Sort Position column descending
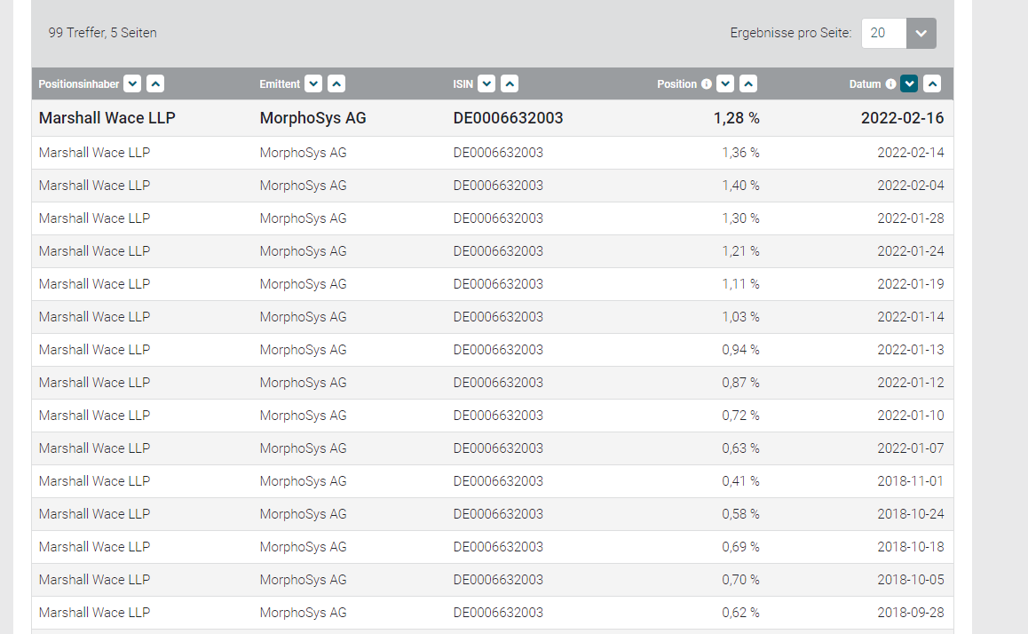The image size is (1028, 634). (x=725, y=84)
